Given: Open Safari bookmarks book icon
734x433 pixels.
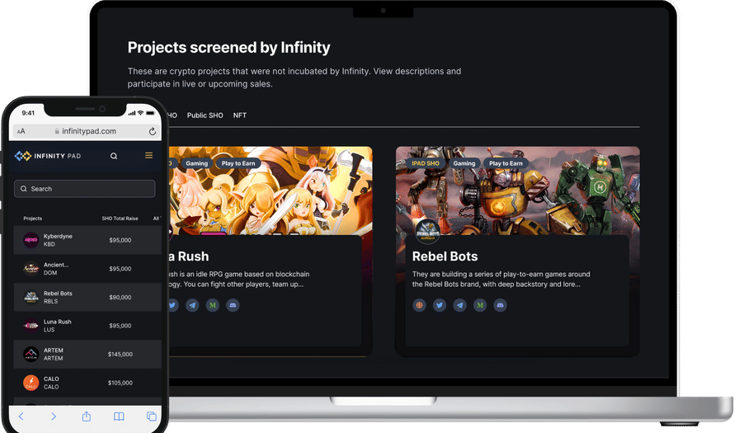Looking at the screenshot, I should pos(119,417).
